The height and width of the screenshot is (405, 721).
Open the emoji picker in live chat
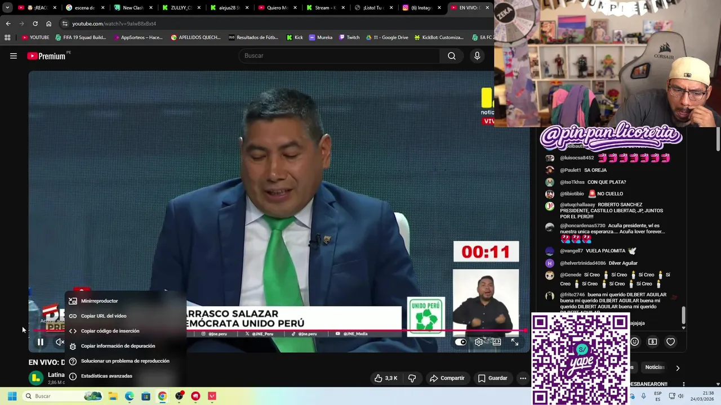coord(635,341)
